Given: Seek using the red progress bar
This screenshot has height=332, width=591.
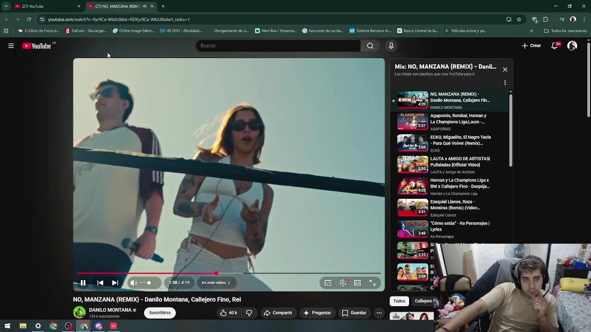Looking at the screenshot, I should pos(229,273).
